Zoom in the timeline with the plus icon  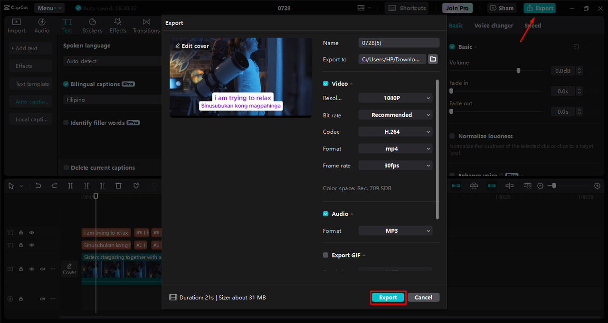(598, 186)
